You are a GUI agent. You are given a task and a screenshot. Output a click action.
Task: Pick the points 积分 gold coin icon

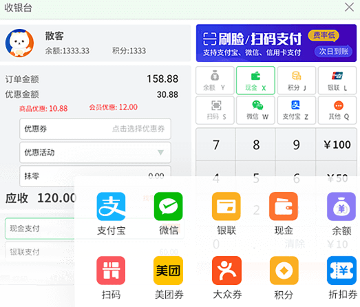(x=284, y=271)
